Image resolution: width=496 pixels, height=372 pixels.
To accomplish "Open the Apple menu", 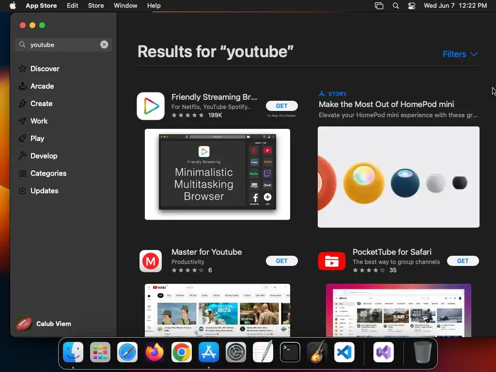I will [x=13, y=5].
